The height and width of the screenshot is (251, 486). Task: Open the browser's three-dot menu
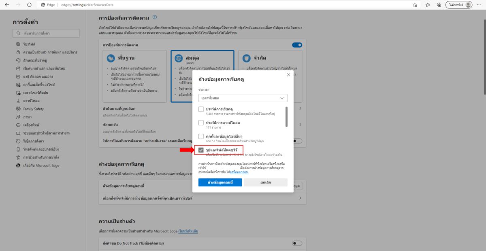click(x=478, y=6)
